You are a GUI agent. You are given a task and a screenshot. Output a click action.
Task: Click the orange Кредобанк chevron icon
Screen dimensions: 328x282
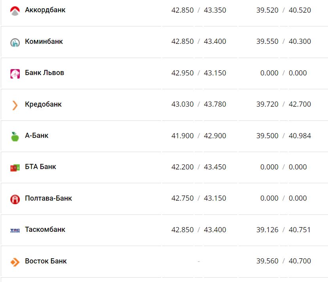(x=15, y=105)
